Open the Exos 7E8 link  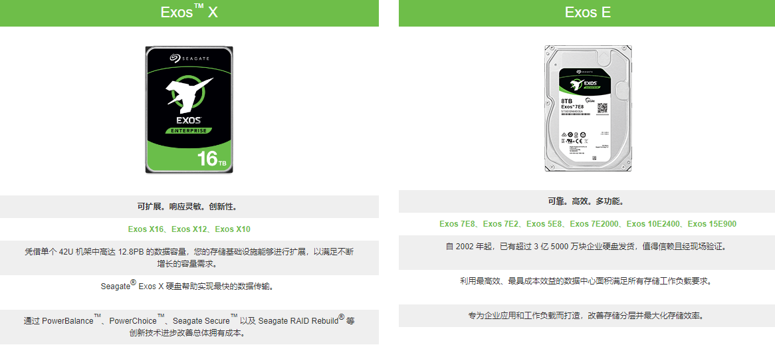click(x=456, y=224)
